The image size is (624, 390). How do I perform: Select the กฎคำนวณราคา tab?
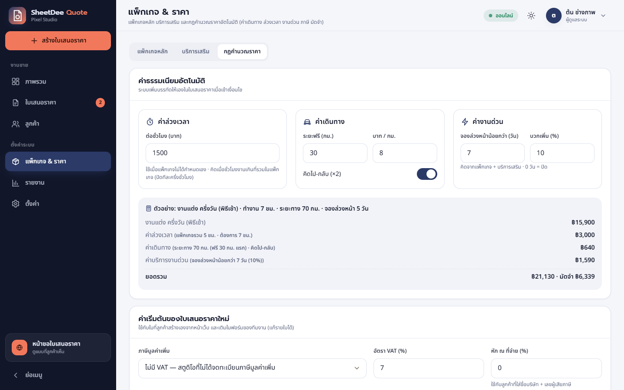[x=242, y=52]
